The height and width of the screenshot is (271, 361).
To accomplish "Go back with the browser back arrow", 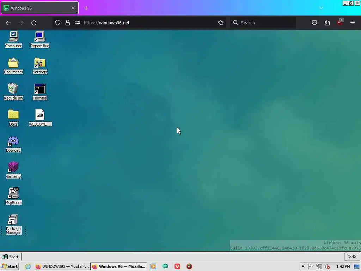I will pyautogui.click(x=8, y=23).
